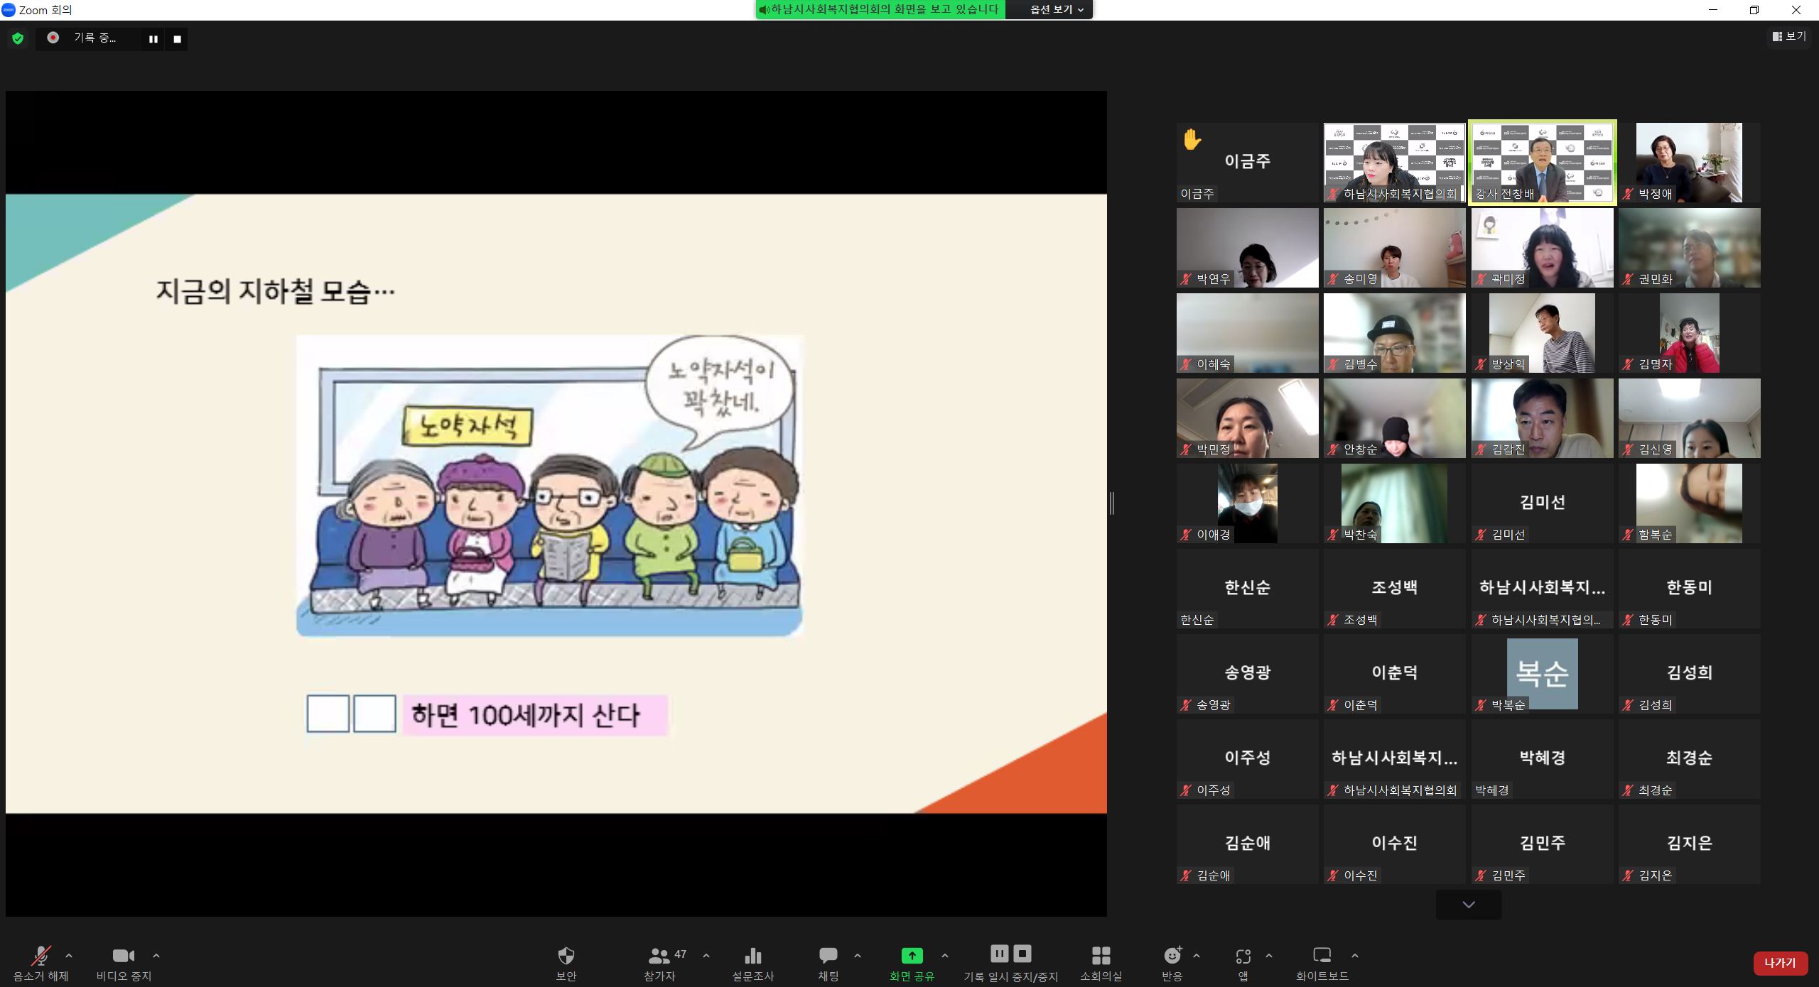Expand chat options arrow next to 채팅
Screen dimensions: 1819x987
[x=858, y=956]
